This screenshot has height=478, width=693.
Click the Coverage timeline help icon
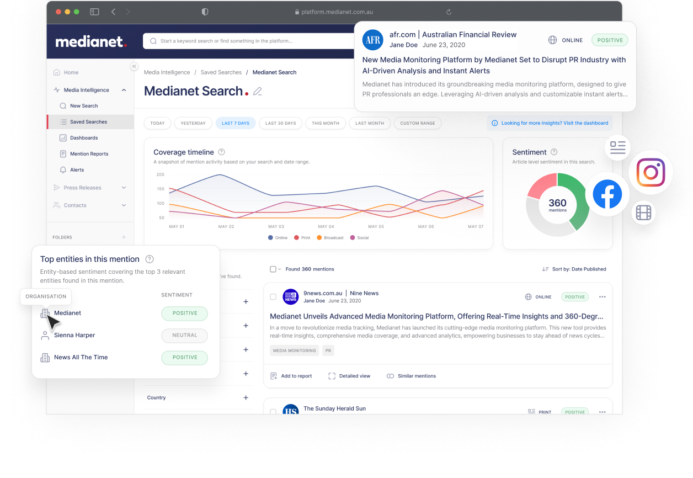[222, 152]
